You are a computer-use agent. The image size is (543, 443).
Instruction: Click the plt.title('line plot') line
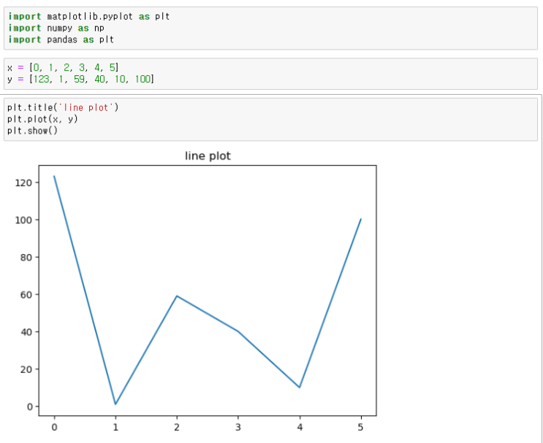(63, 107)
